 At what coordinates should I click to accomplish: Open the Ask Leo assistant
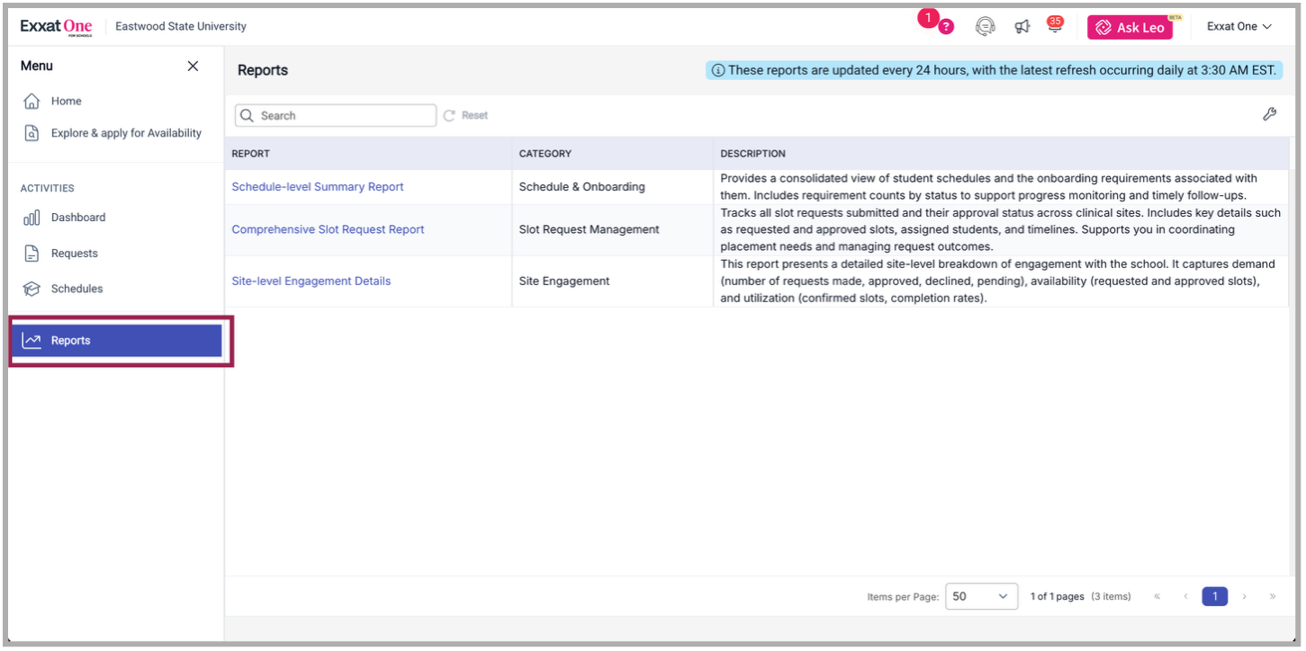tap(1130, 28)
